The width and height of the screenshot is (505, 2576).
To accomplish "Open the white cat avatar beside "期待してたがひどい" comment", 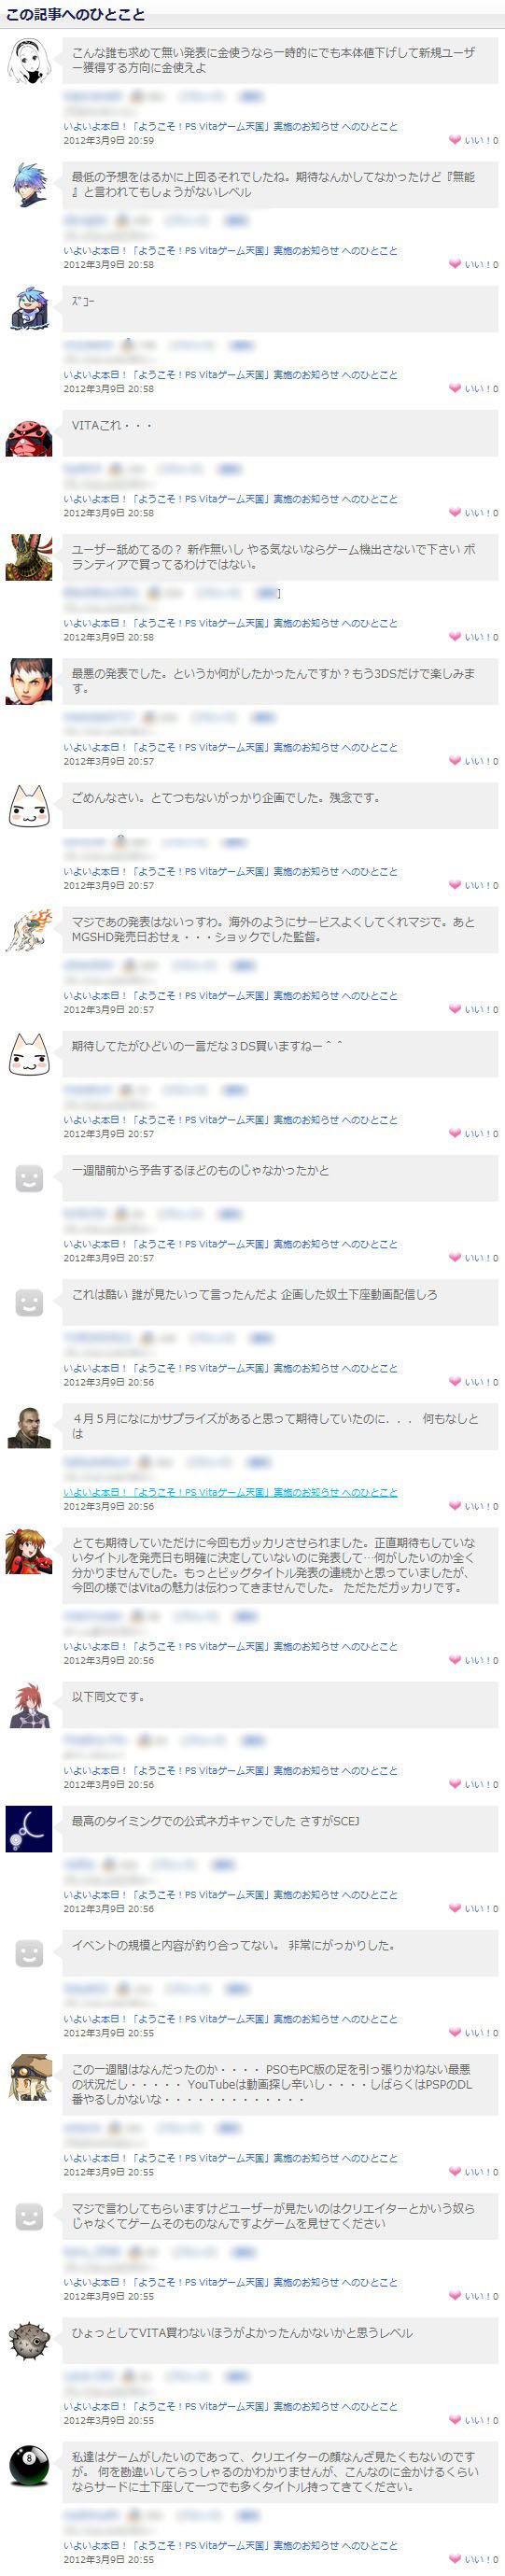I will (29, 1055).
